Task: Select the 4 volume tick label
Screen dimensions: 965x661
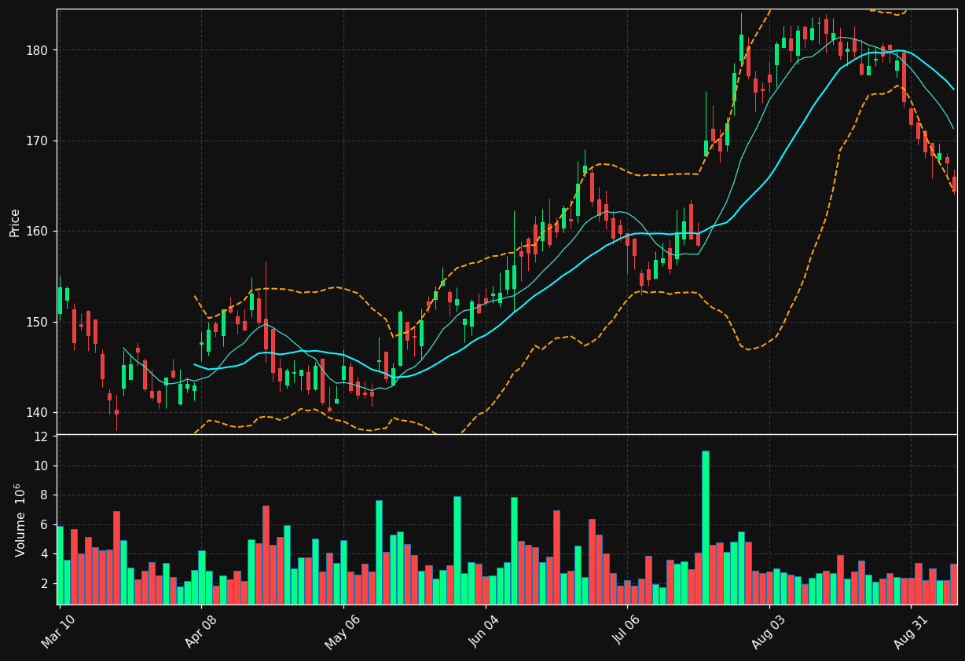Action: tap(46, 554)
